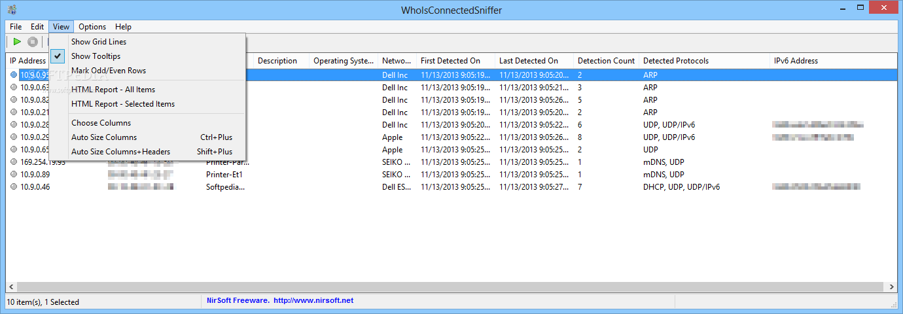This screenshot has width=903, height=314.
Task: Click the '10 item(s), 1 Selected' status text
Action: (x=43, y=302)
